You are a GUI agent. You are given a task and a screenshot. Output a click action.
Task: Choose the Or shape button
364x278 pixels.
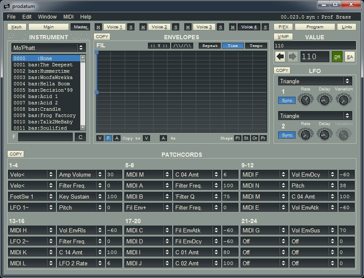(255, 138)
